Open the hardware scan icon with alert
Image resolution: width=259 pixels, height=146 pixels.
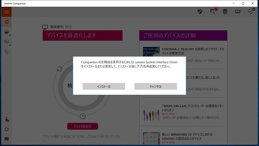click(x=213, y=11)
